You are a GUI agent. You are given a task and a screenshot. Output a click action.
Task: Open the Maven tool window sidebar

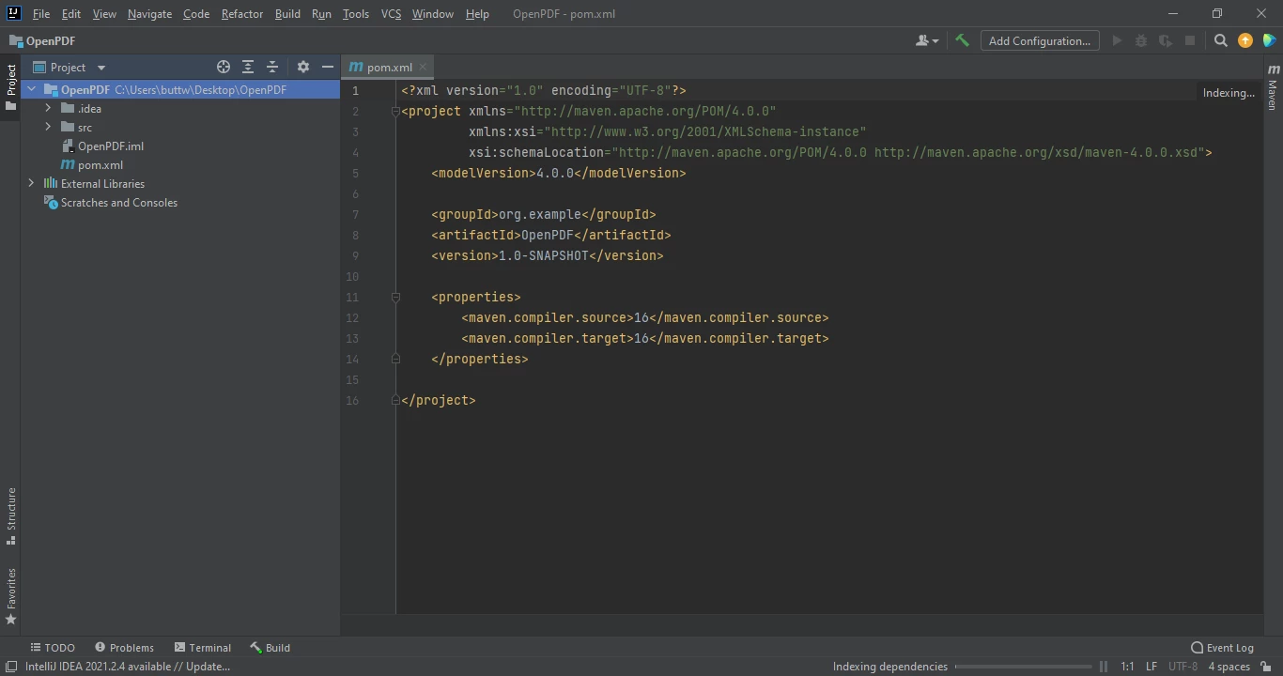pos(1273,87)
